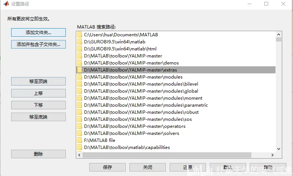
Task: Click folder icon beside GUROBI matlab\html path
Action: point(80,49)
